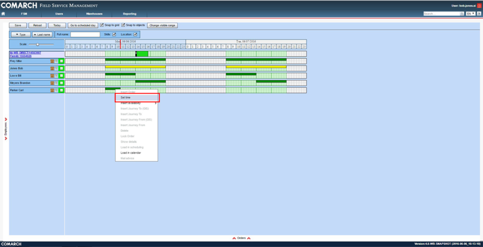Image resolution: width=483 pixels, height=247 pixels.
Task: Click the magnifier search icon
Action: point(462,14)
